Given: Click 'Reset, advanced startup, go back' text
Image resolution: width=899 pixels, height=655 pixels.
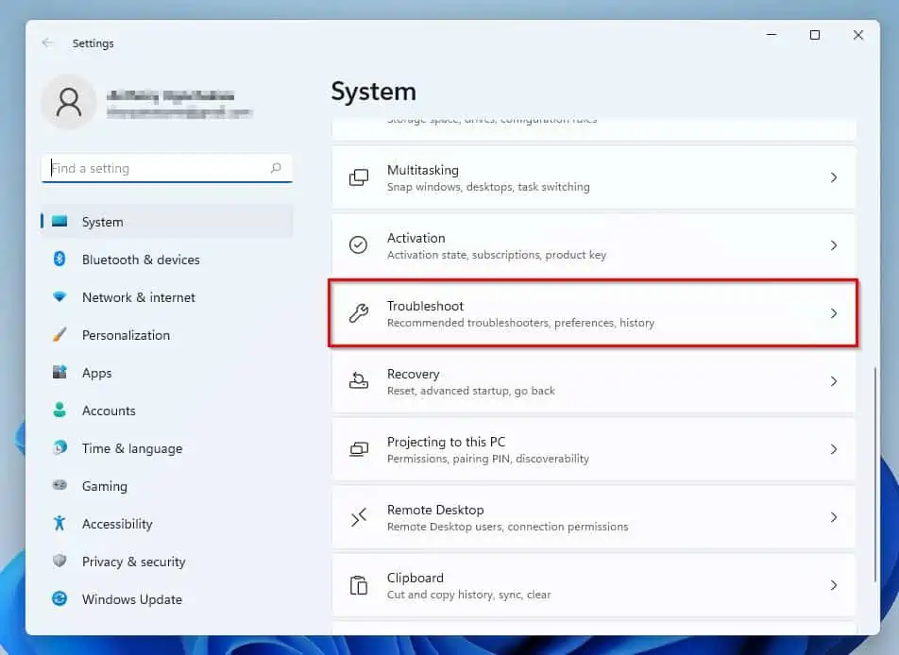Looking at the screenshot, I should coord(470,391).
